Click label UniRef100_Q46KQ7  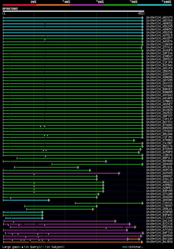159,176
